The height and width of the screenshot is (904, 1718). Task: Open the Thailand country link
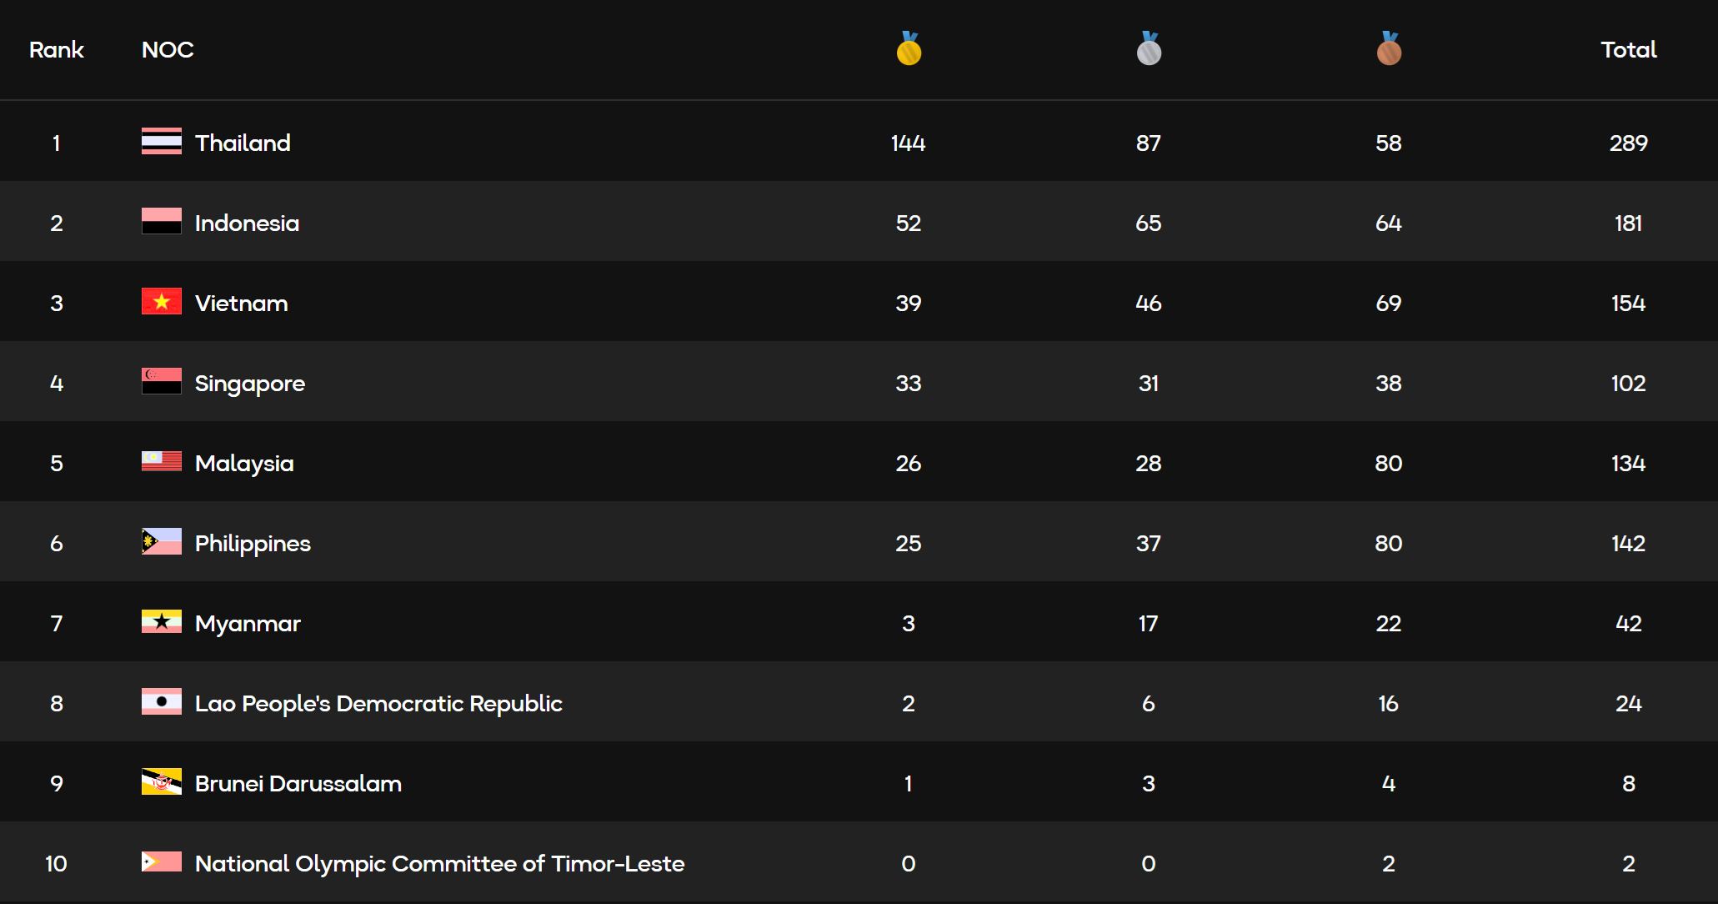click(x=243, y=143)
